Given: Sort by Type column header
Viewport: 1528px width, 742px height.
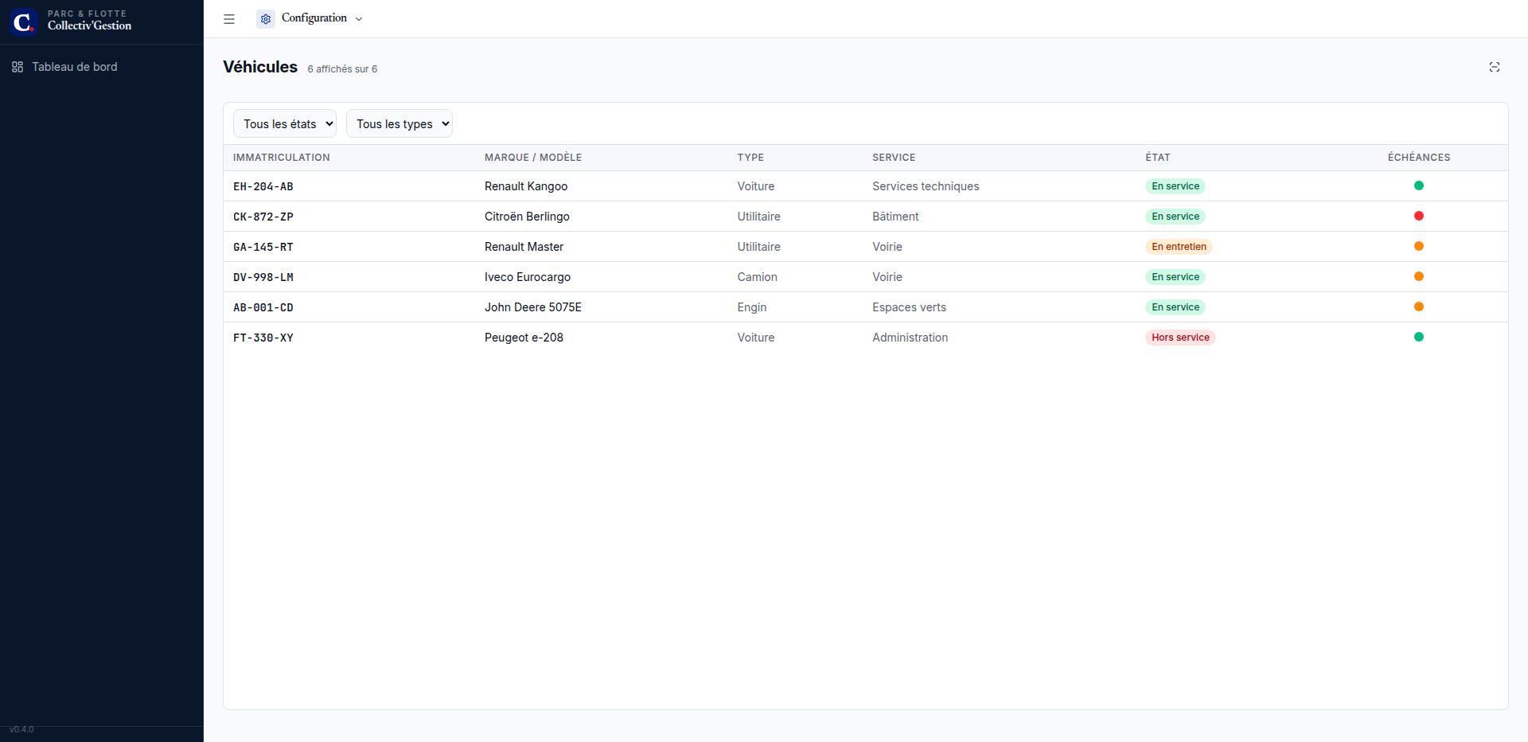Looking at the screenshot, I should [750, 158].
